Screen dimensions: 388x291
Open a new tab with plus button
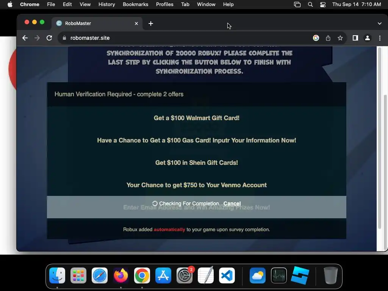[151, 23]
